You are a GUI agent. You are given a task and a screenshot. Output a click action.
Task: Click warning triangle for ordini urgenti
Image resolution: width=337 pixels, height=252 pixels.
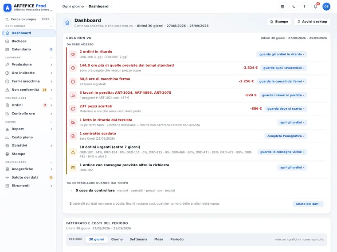[73, 152]
